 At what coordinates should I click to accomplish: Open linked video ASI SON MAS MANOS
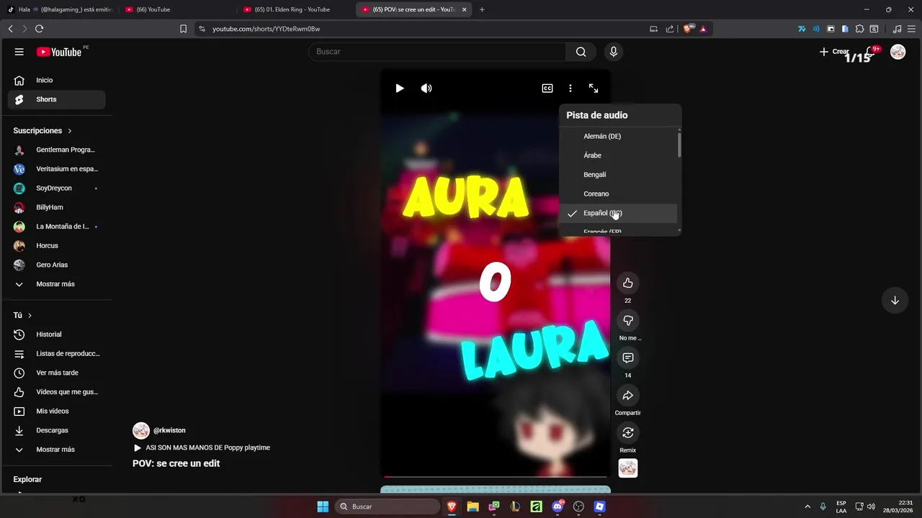click(202, 447)
